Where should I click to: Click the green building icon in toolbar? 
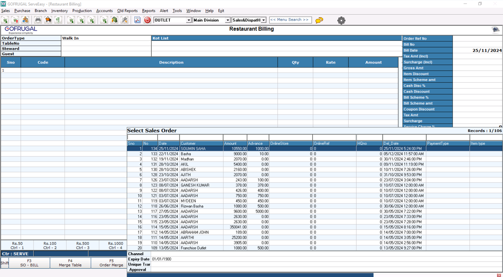114,20
